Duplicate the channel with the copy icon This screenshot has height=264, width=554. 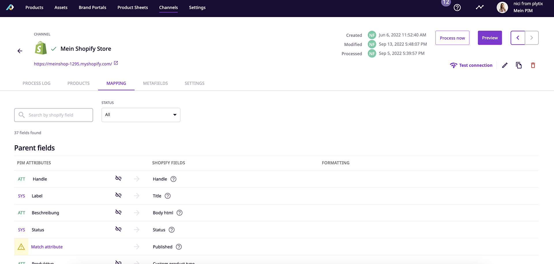pos(519,65)
